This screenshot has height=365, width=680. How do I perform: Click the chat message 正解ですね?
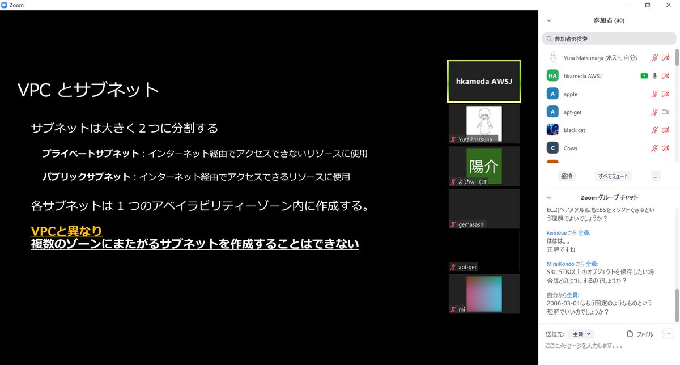pos(561,249)
